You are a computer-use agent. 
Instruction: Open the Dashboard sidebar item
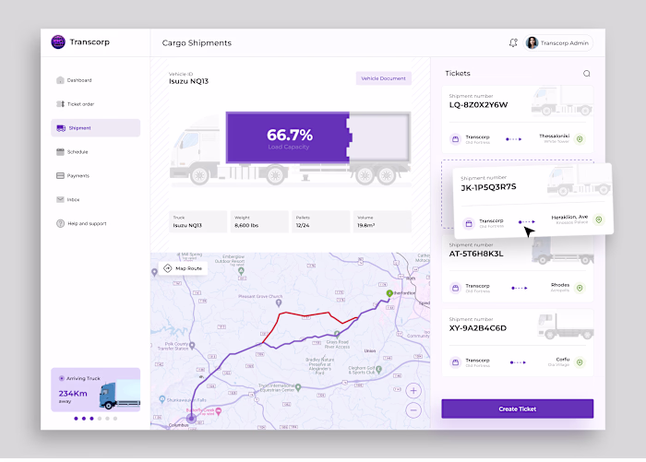(96, 80)
